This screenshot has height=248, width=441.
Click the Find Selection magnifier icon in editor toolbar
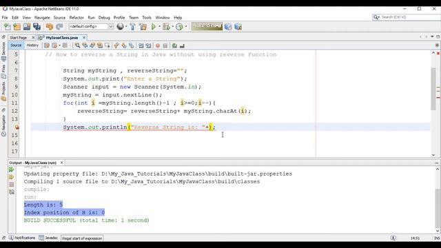coord(77,45)
